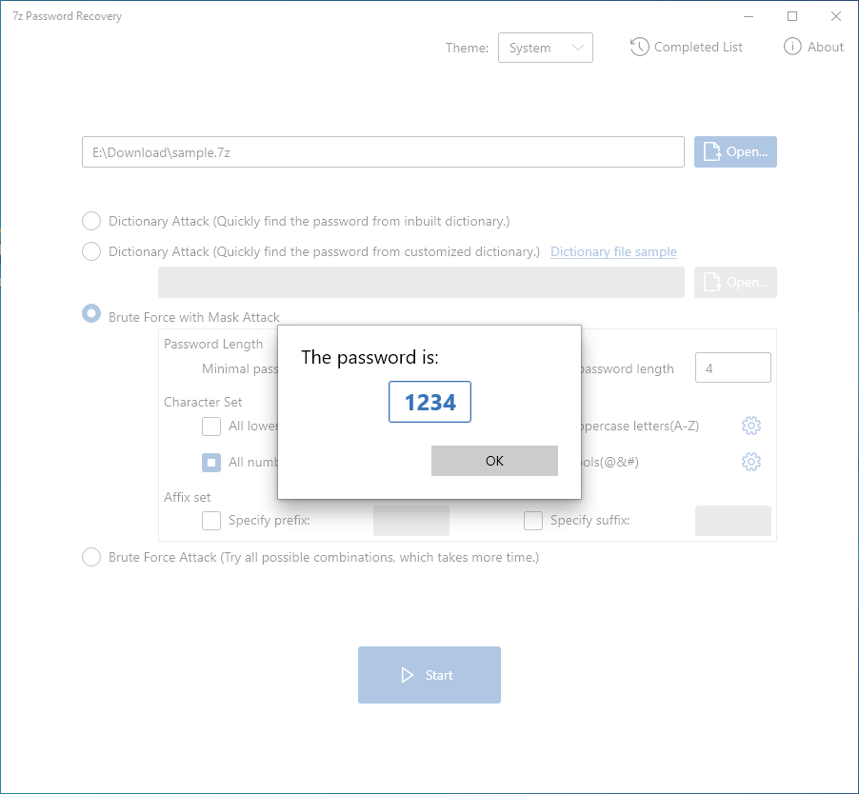859x794 pixels.
Task: Open the Dictionary file sample link
Action: tap(613, 252)
